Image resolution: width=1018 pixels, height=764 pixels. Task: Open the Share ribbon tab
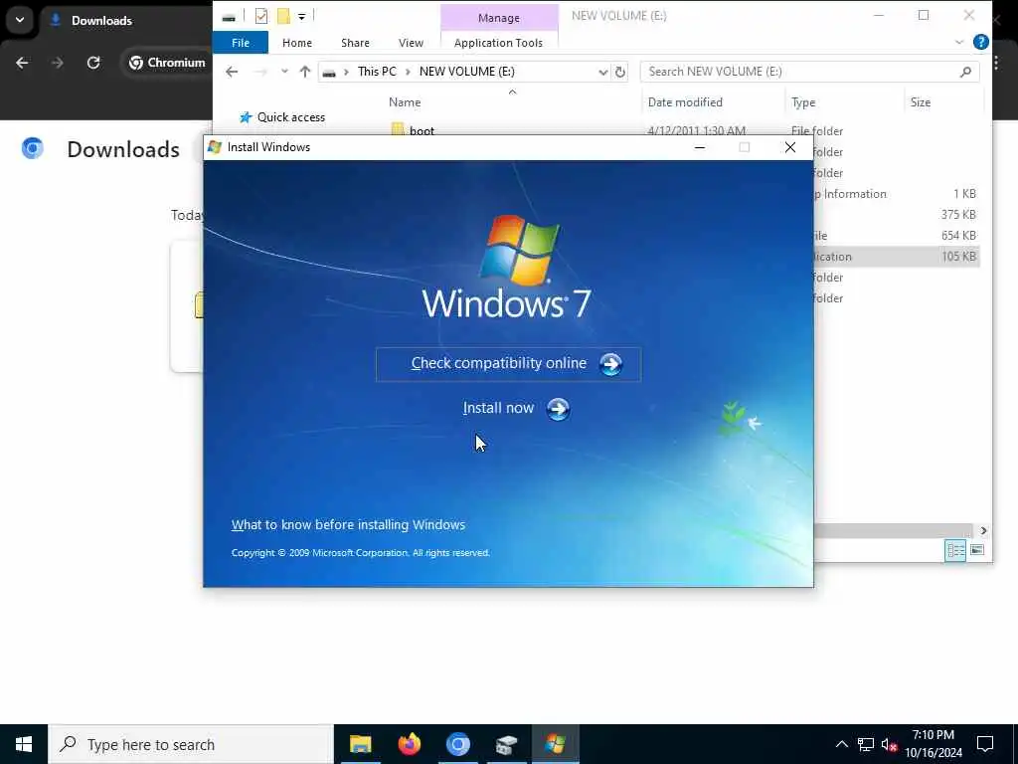tap(355, 43)
